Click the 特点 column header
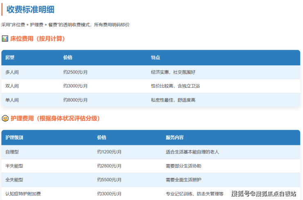Image resolution: width=303 pixels, height=200 pixels. tap(156, 58)
